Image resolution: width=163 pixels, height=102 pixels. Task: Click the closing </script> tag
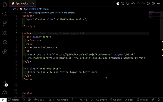[29, 26]
